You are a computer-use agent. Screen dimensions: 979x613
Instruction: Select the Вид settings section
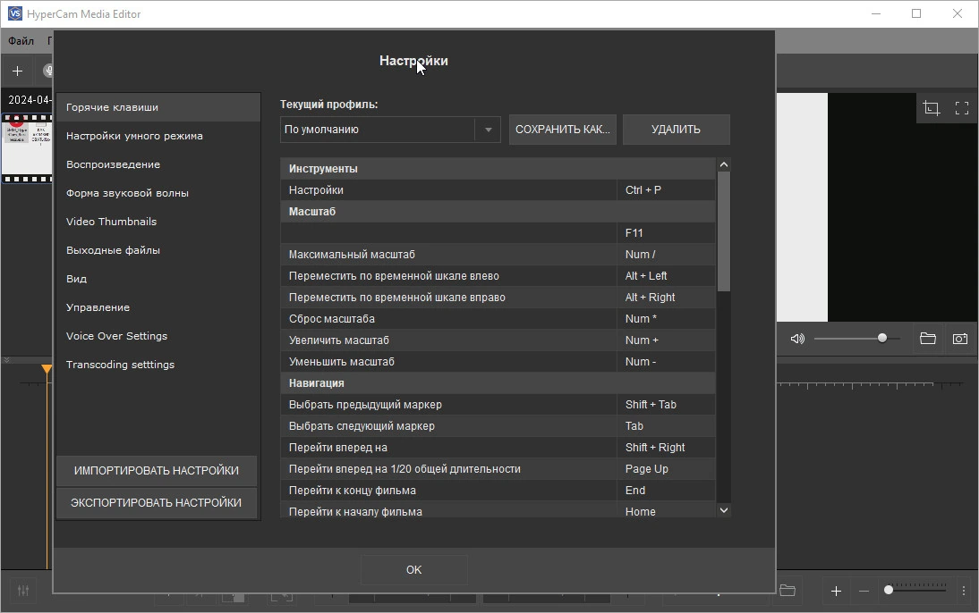158,279
